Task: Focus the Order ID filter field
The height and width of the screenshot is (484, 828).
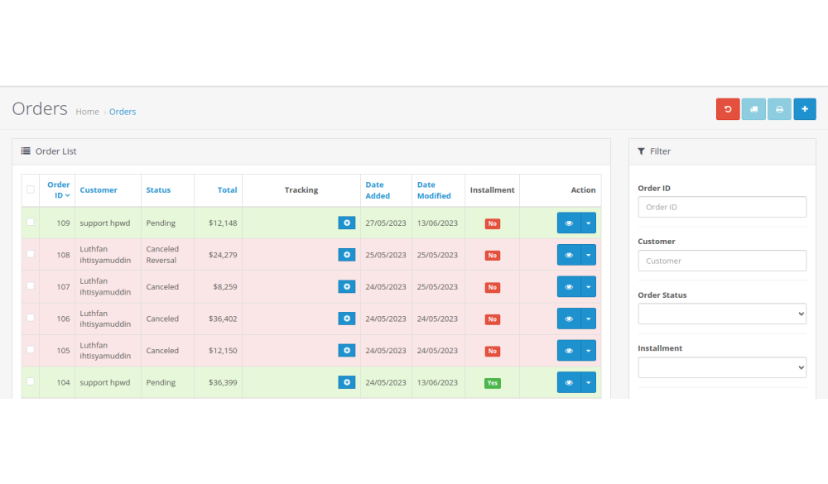Action: tap(722, 207)
